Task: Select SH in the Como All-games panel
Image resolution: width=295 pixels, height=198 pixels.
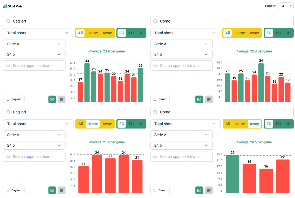Action: point(288,33)
